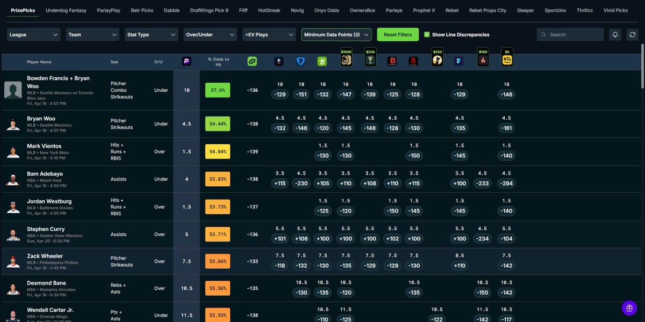Image resolution: width=645 pixels, height=322 pixels.
Task: Click Wendell Carter Jr. player name
Action: point(50,310)
